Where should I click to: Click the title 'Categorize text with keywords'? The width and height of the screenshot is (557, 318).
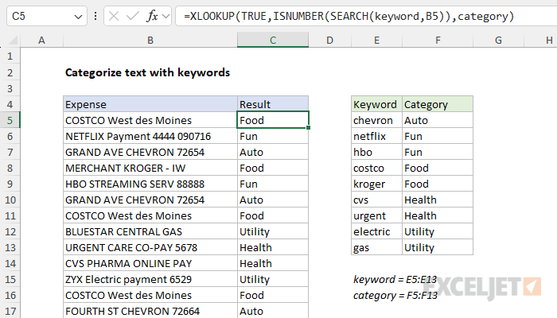point(147,72)
